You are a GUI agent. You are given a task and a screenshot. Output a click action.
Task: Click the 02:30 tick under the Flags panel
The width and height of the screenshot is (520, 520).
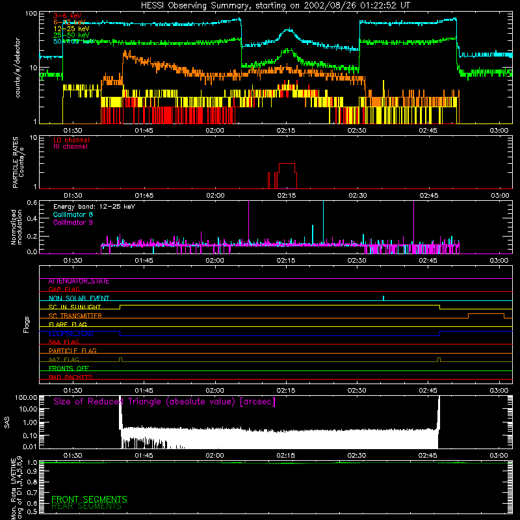point(357,391)
